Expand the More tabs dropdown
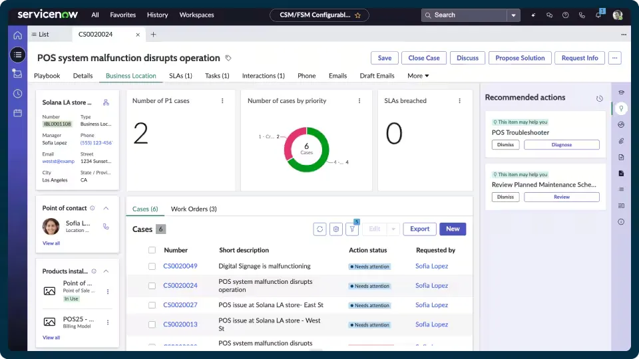Viewport: 639px width, 359px height. 418,76
